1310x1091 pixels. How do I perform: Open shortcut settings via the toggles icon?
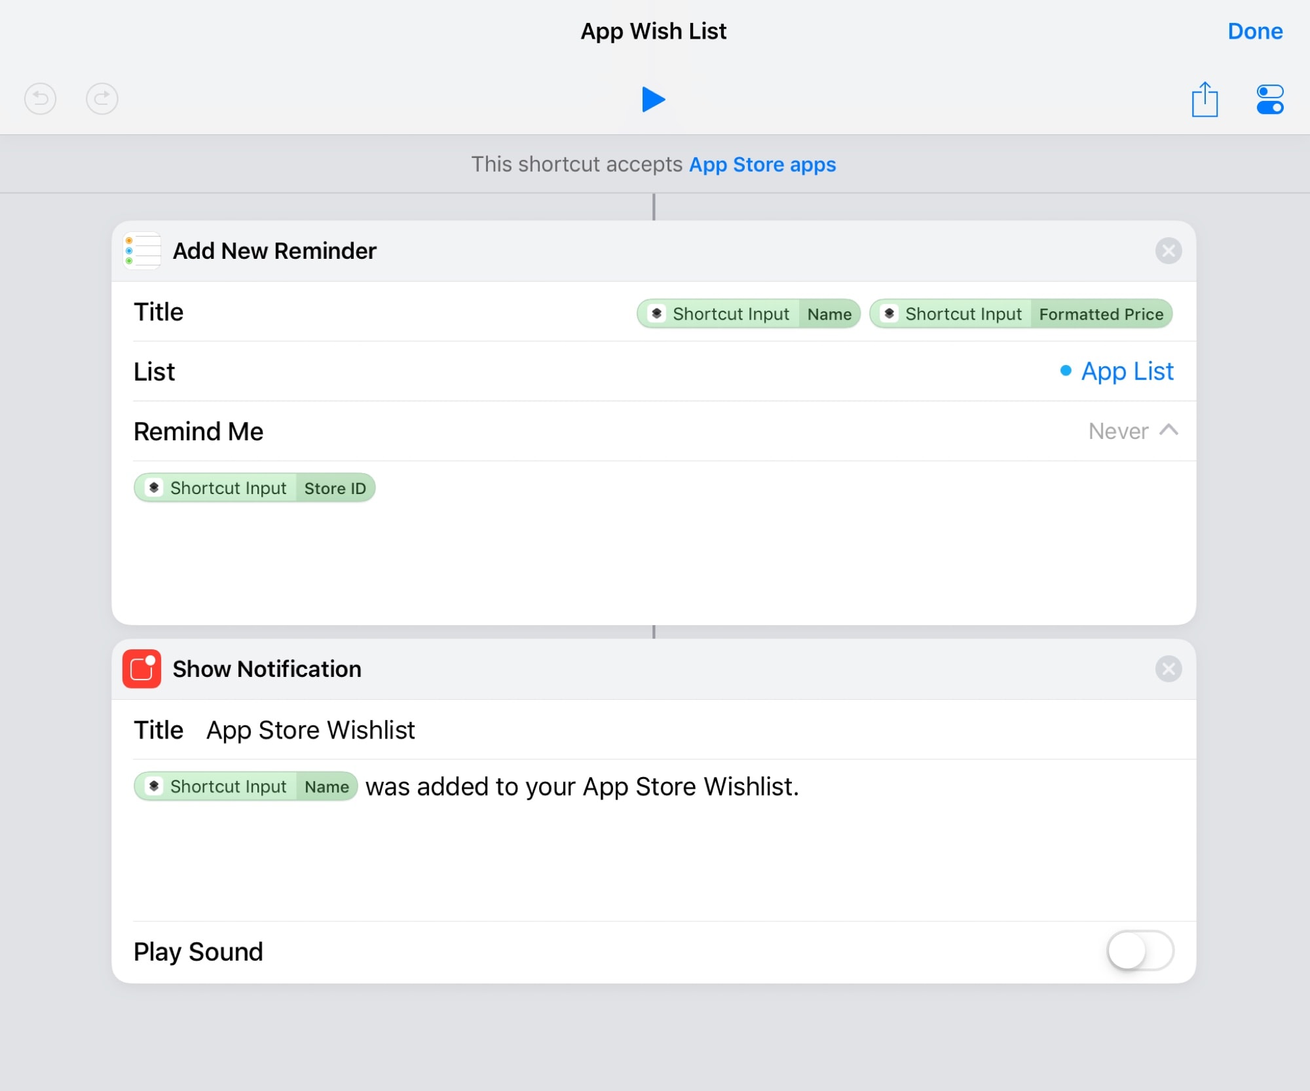click(1269, 100)
